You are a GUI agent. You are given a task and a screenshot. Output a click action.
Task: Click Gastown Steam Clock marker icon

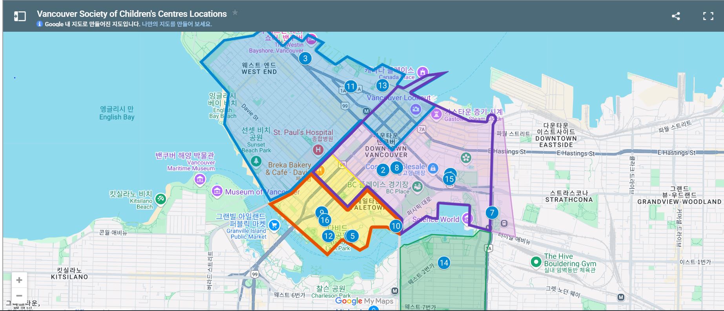(x=436, y=114)
